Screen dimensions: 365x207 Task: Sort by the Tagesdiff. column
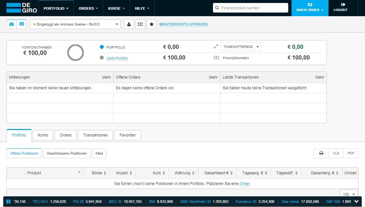[x=286, y=173]
